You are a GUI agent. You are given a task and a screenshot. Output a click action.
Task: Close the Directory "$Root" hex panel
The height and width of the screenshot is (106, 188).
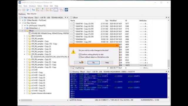pyautogui.click(x=168, y=72)
